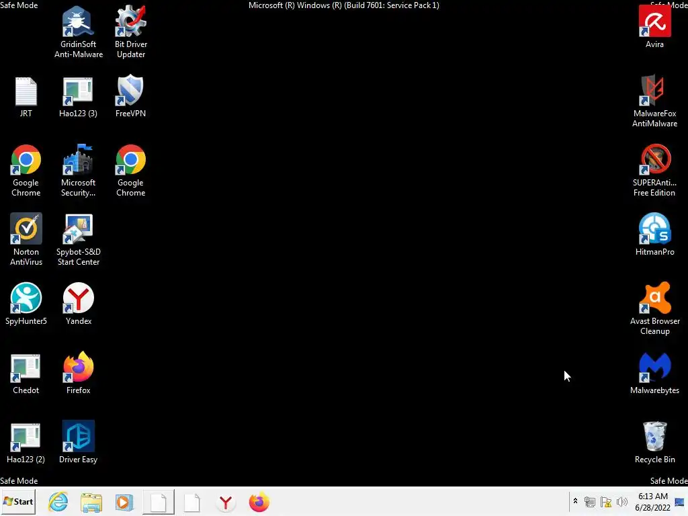Click the Yandex taskbar icon
Image resolution: width=688 pixels, height=516 pixels.
coord(226,502)
